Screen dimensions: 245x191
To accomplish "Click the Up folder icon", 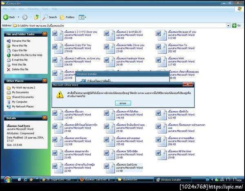I will (37, 17).
